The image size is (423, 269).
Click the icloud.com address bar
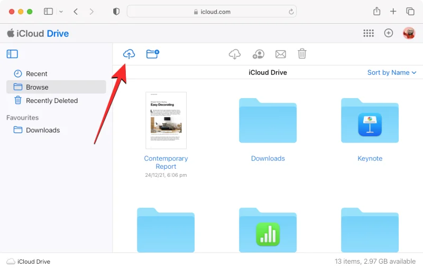(x=212, y=12)
